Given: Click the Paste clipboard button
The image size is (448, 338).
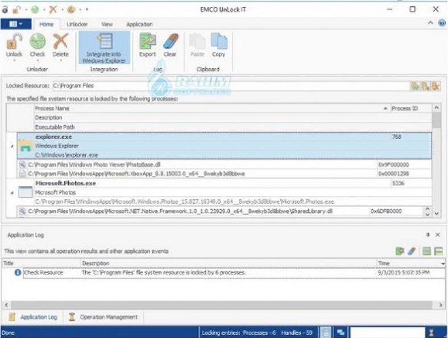Looking at the screenshot, I should pos(197,45).
